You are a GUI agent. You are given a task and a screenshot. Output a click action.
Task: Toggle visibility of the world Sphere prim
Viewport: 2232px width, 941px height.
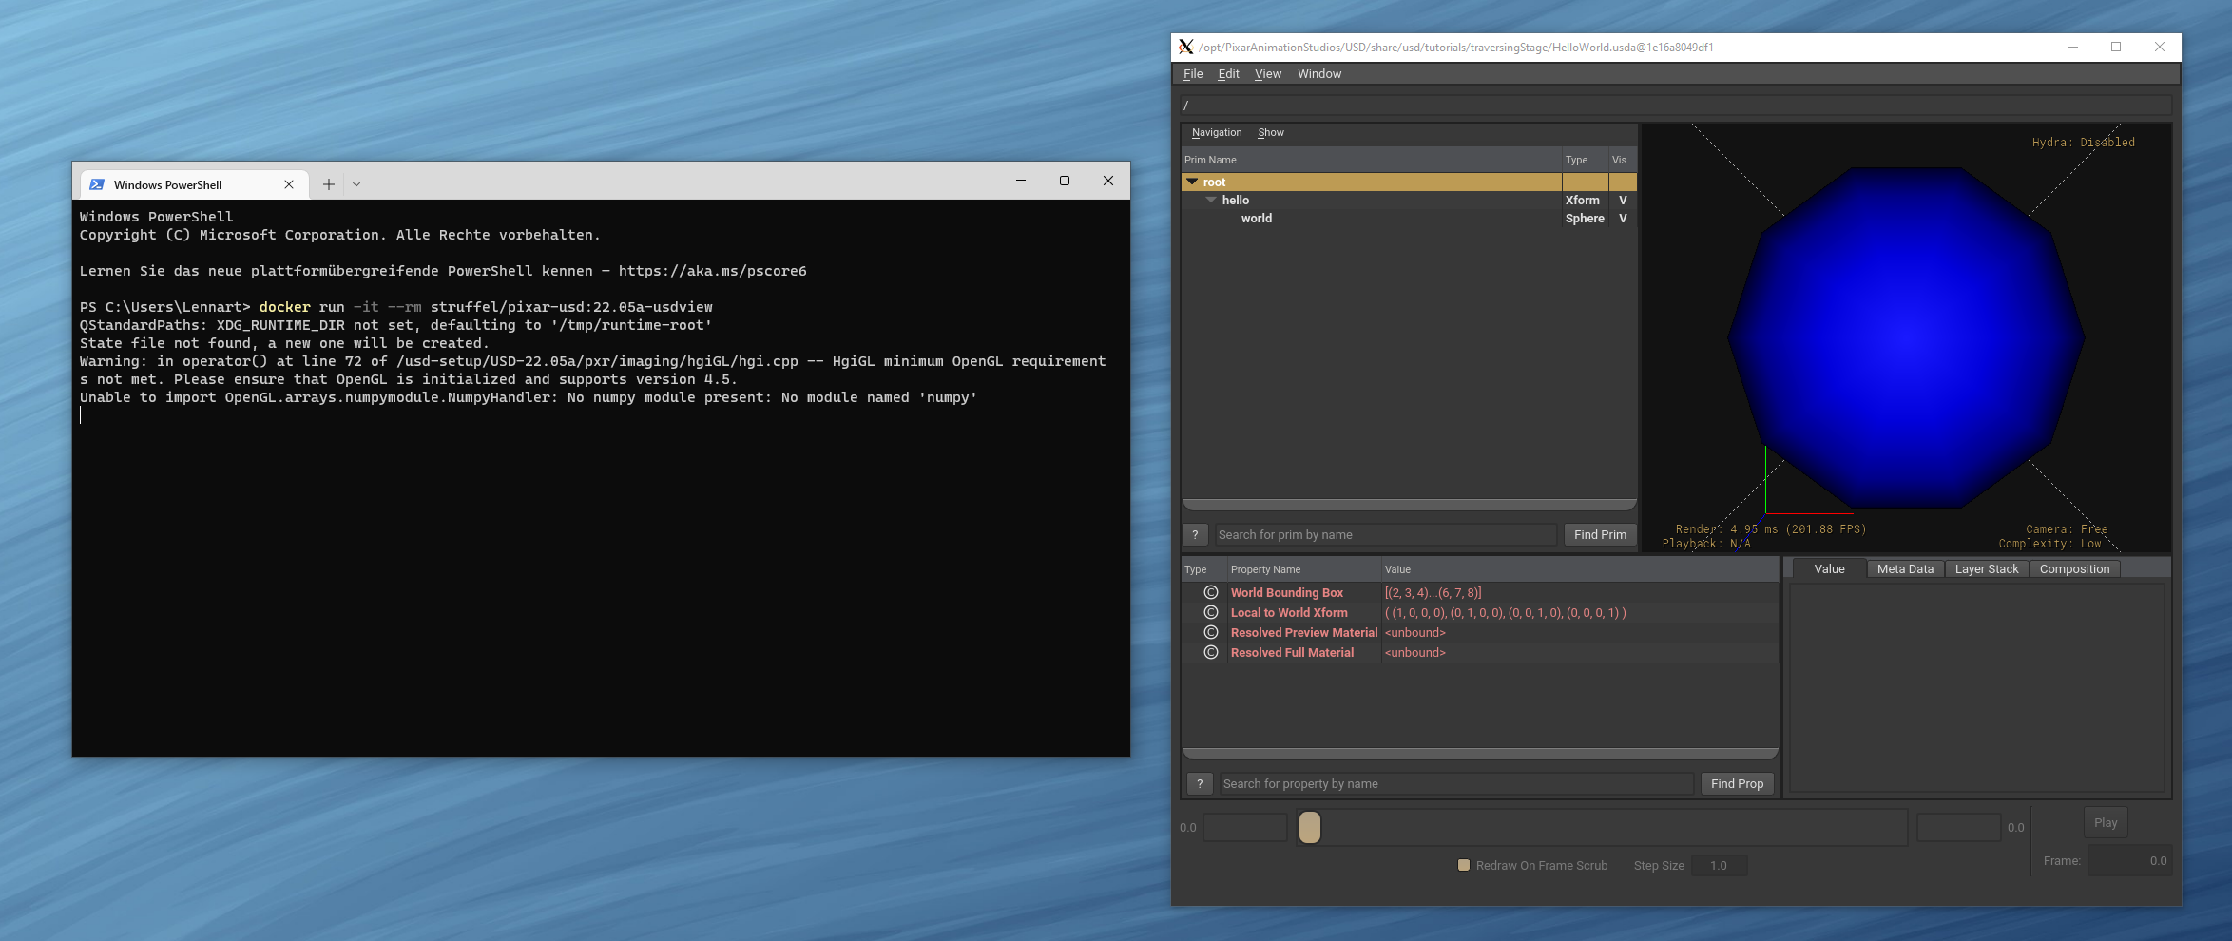(x=1623, y=218)
